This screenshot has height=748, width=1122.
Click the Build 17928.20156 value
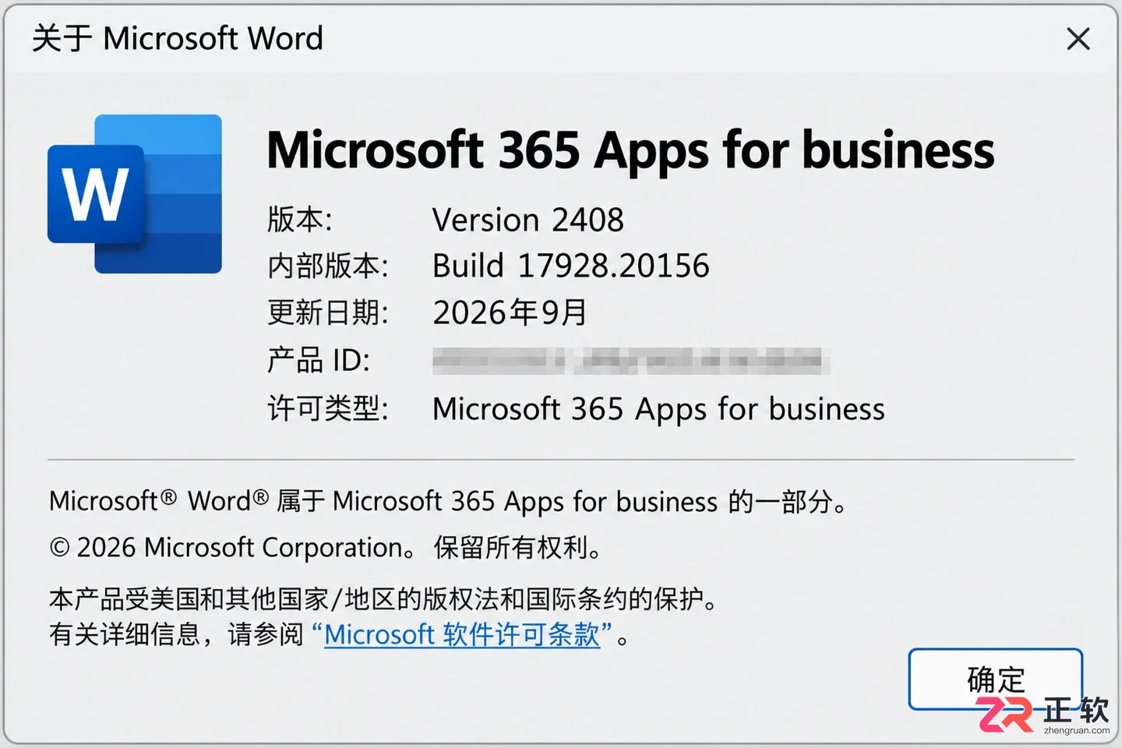pos(571,266)
